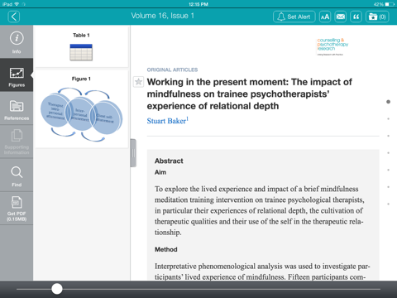Open Supporting Information tab

coord(17,142)
